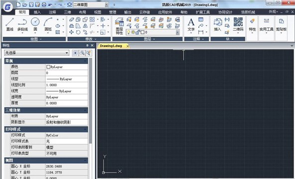Choose the Rotate tool in modify panel

78,32
